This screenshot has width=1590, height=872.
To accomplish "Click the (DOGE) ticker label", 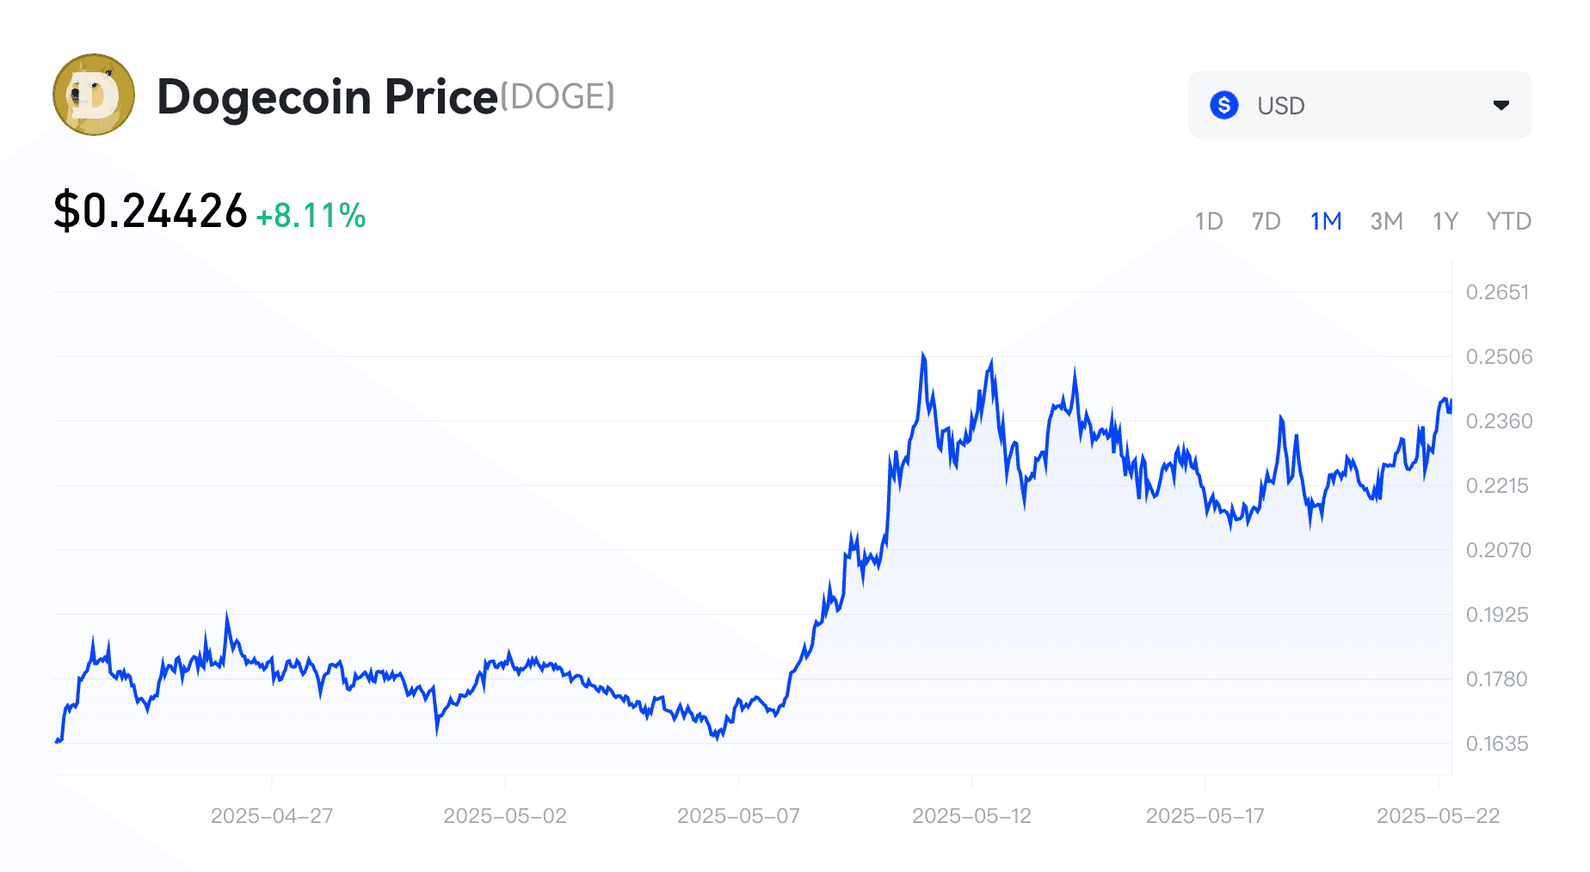I will (558, 96).
